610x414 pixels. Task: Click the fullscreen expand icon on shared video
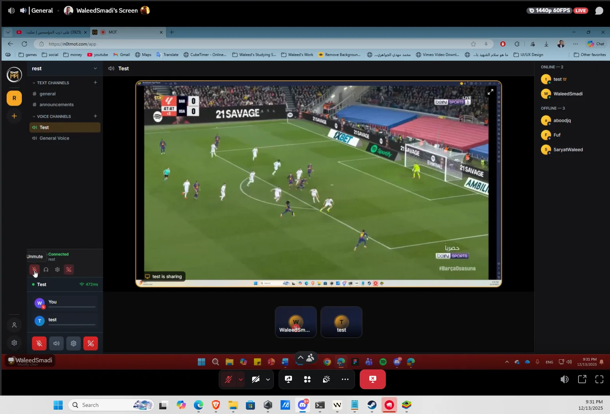point(490,92)
